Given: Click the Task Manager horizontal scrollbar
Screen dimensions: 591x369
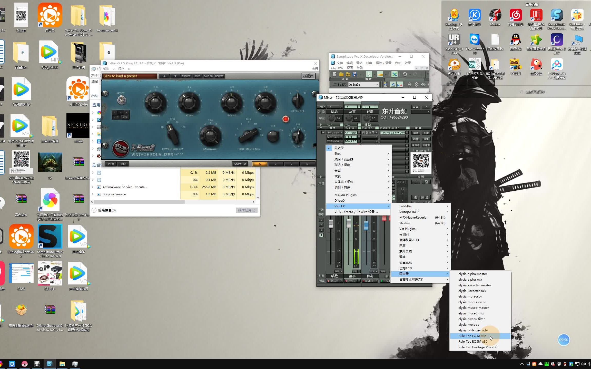Looking at the screenshot, I should tap(140, 202).
